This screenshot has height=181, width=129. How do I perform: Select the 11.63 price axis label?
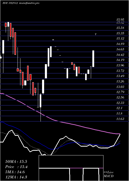tap(120, 119)
